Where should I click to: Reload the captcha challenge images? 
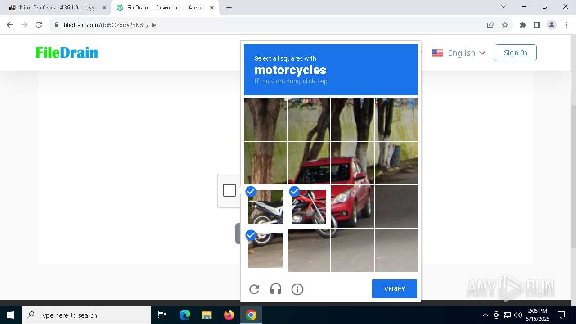click(x=254, y=289)
